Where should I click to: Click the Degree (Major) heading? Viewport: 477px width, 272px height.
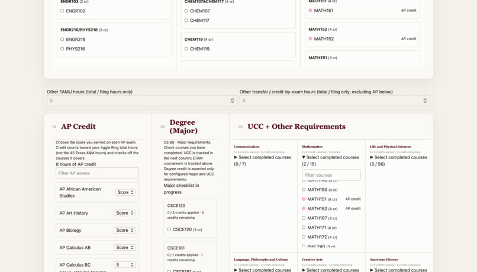point(183,127)
